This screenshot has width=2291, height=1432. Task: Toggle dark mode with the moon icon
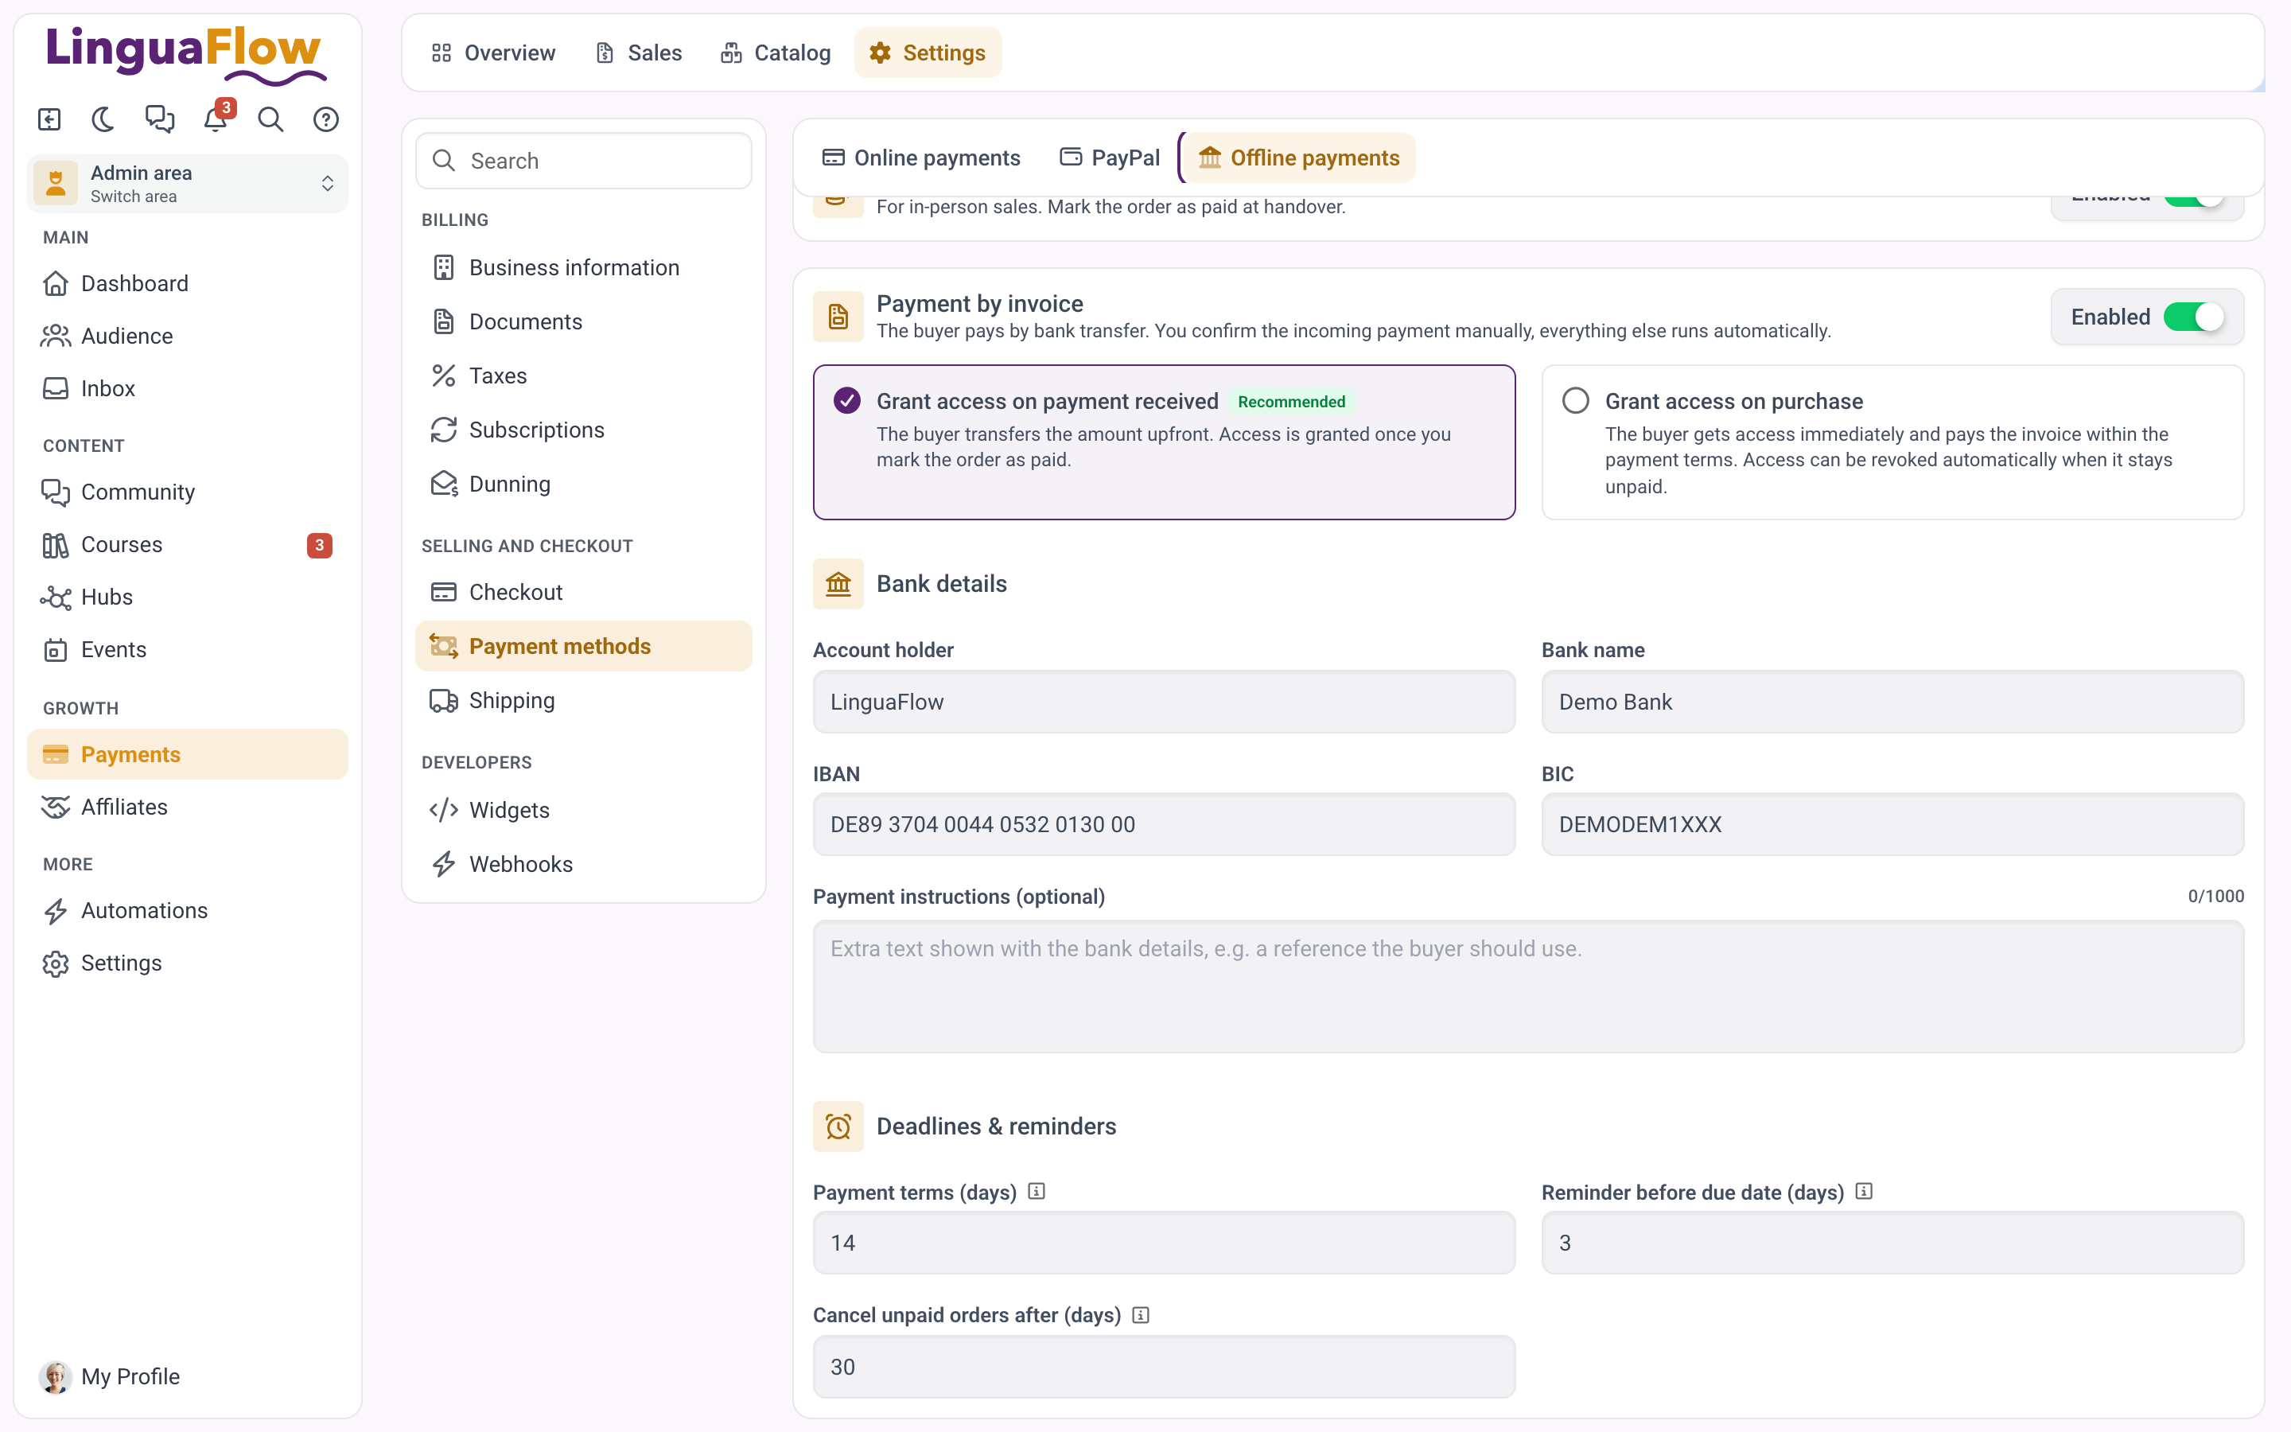pyautogui.click(x=104, y=119)
